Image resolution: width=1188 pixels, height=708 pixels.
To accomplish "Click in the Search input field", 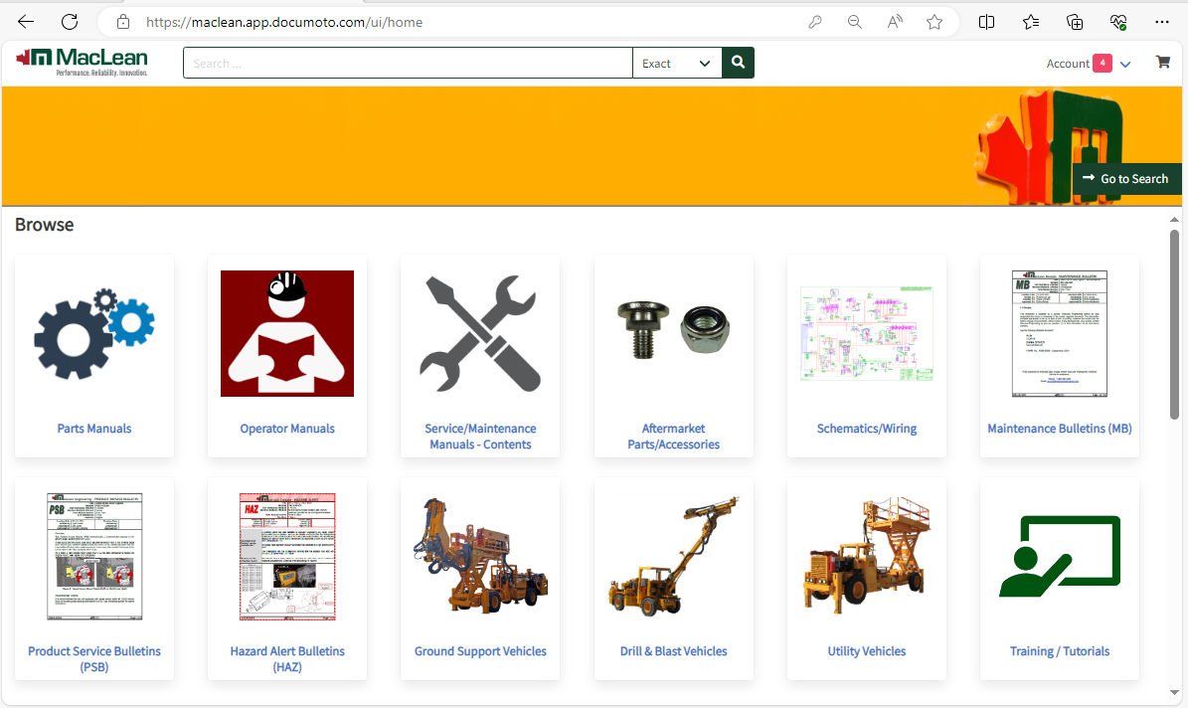I will tap(408, 63).
